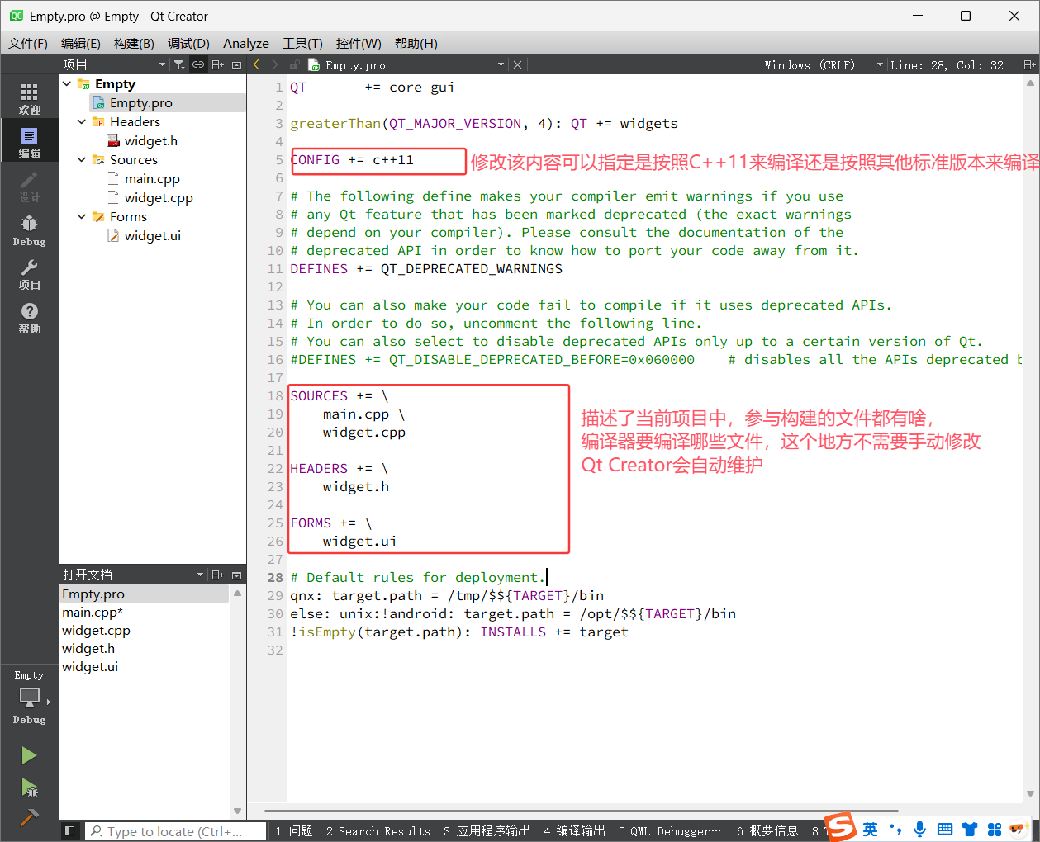The width and height of the screenshot is (1040, 842).
Task: Go back in editor navigation history
Action: click(257, 64)
